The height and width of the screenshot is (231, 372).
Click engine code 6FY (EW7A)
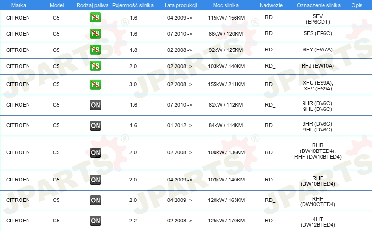click(x=318, y=50)
